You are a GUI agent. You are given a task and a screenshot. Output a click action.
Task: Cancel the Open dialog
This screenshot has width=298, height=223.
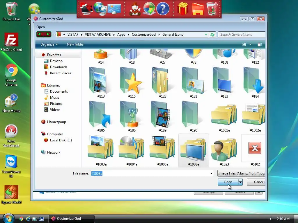click(256, 182)
